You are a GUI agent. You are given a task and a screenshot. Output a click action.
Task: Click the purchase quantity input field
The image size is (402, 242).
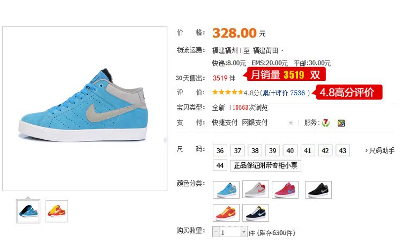pyautogui.click(x=230, y=232)
